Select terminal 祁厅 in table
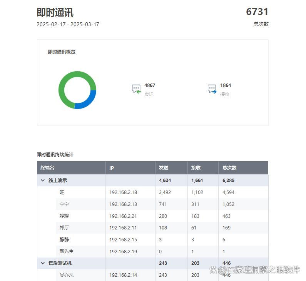This screenshot has height=281, width=306. point(64,228)
